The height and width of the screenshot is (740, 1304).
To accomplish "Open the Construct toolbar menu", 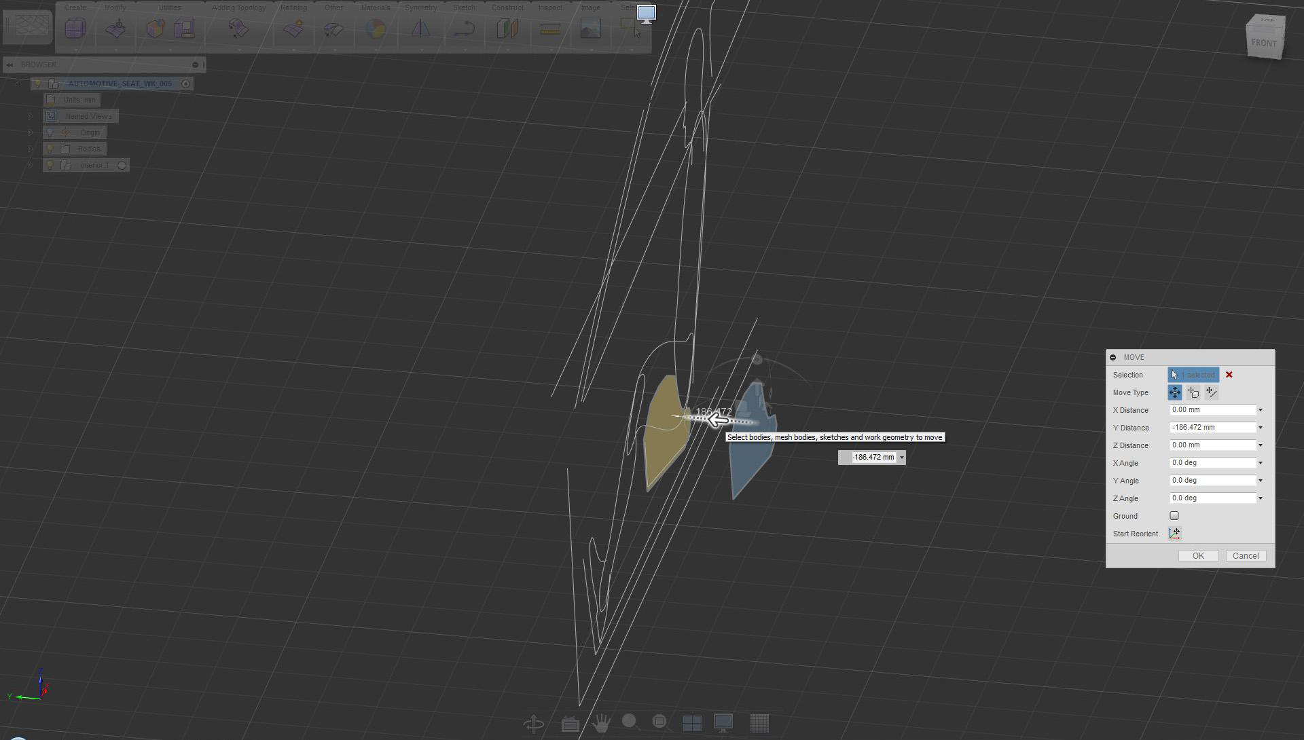I will (507, 7).
